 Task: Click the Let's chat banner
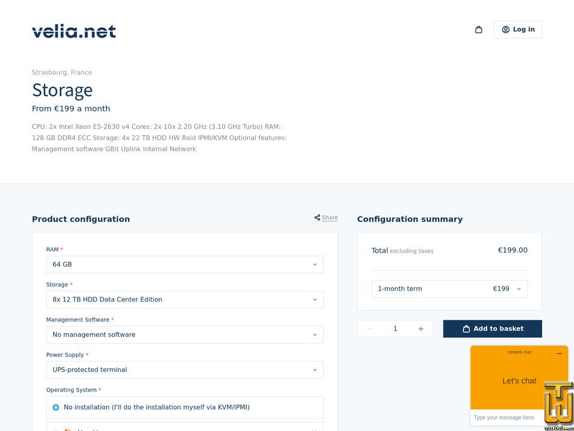(519, 381)
